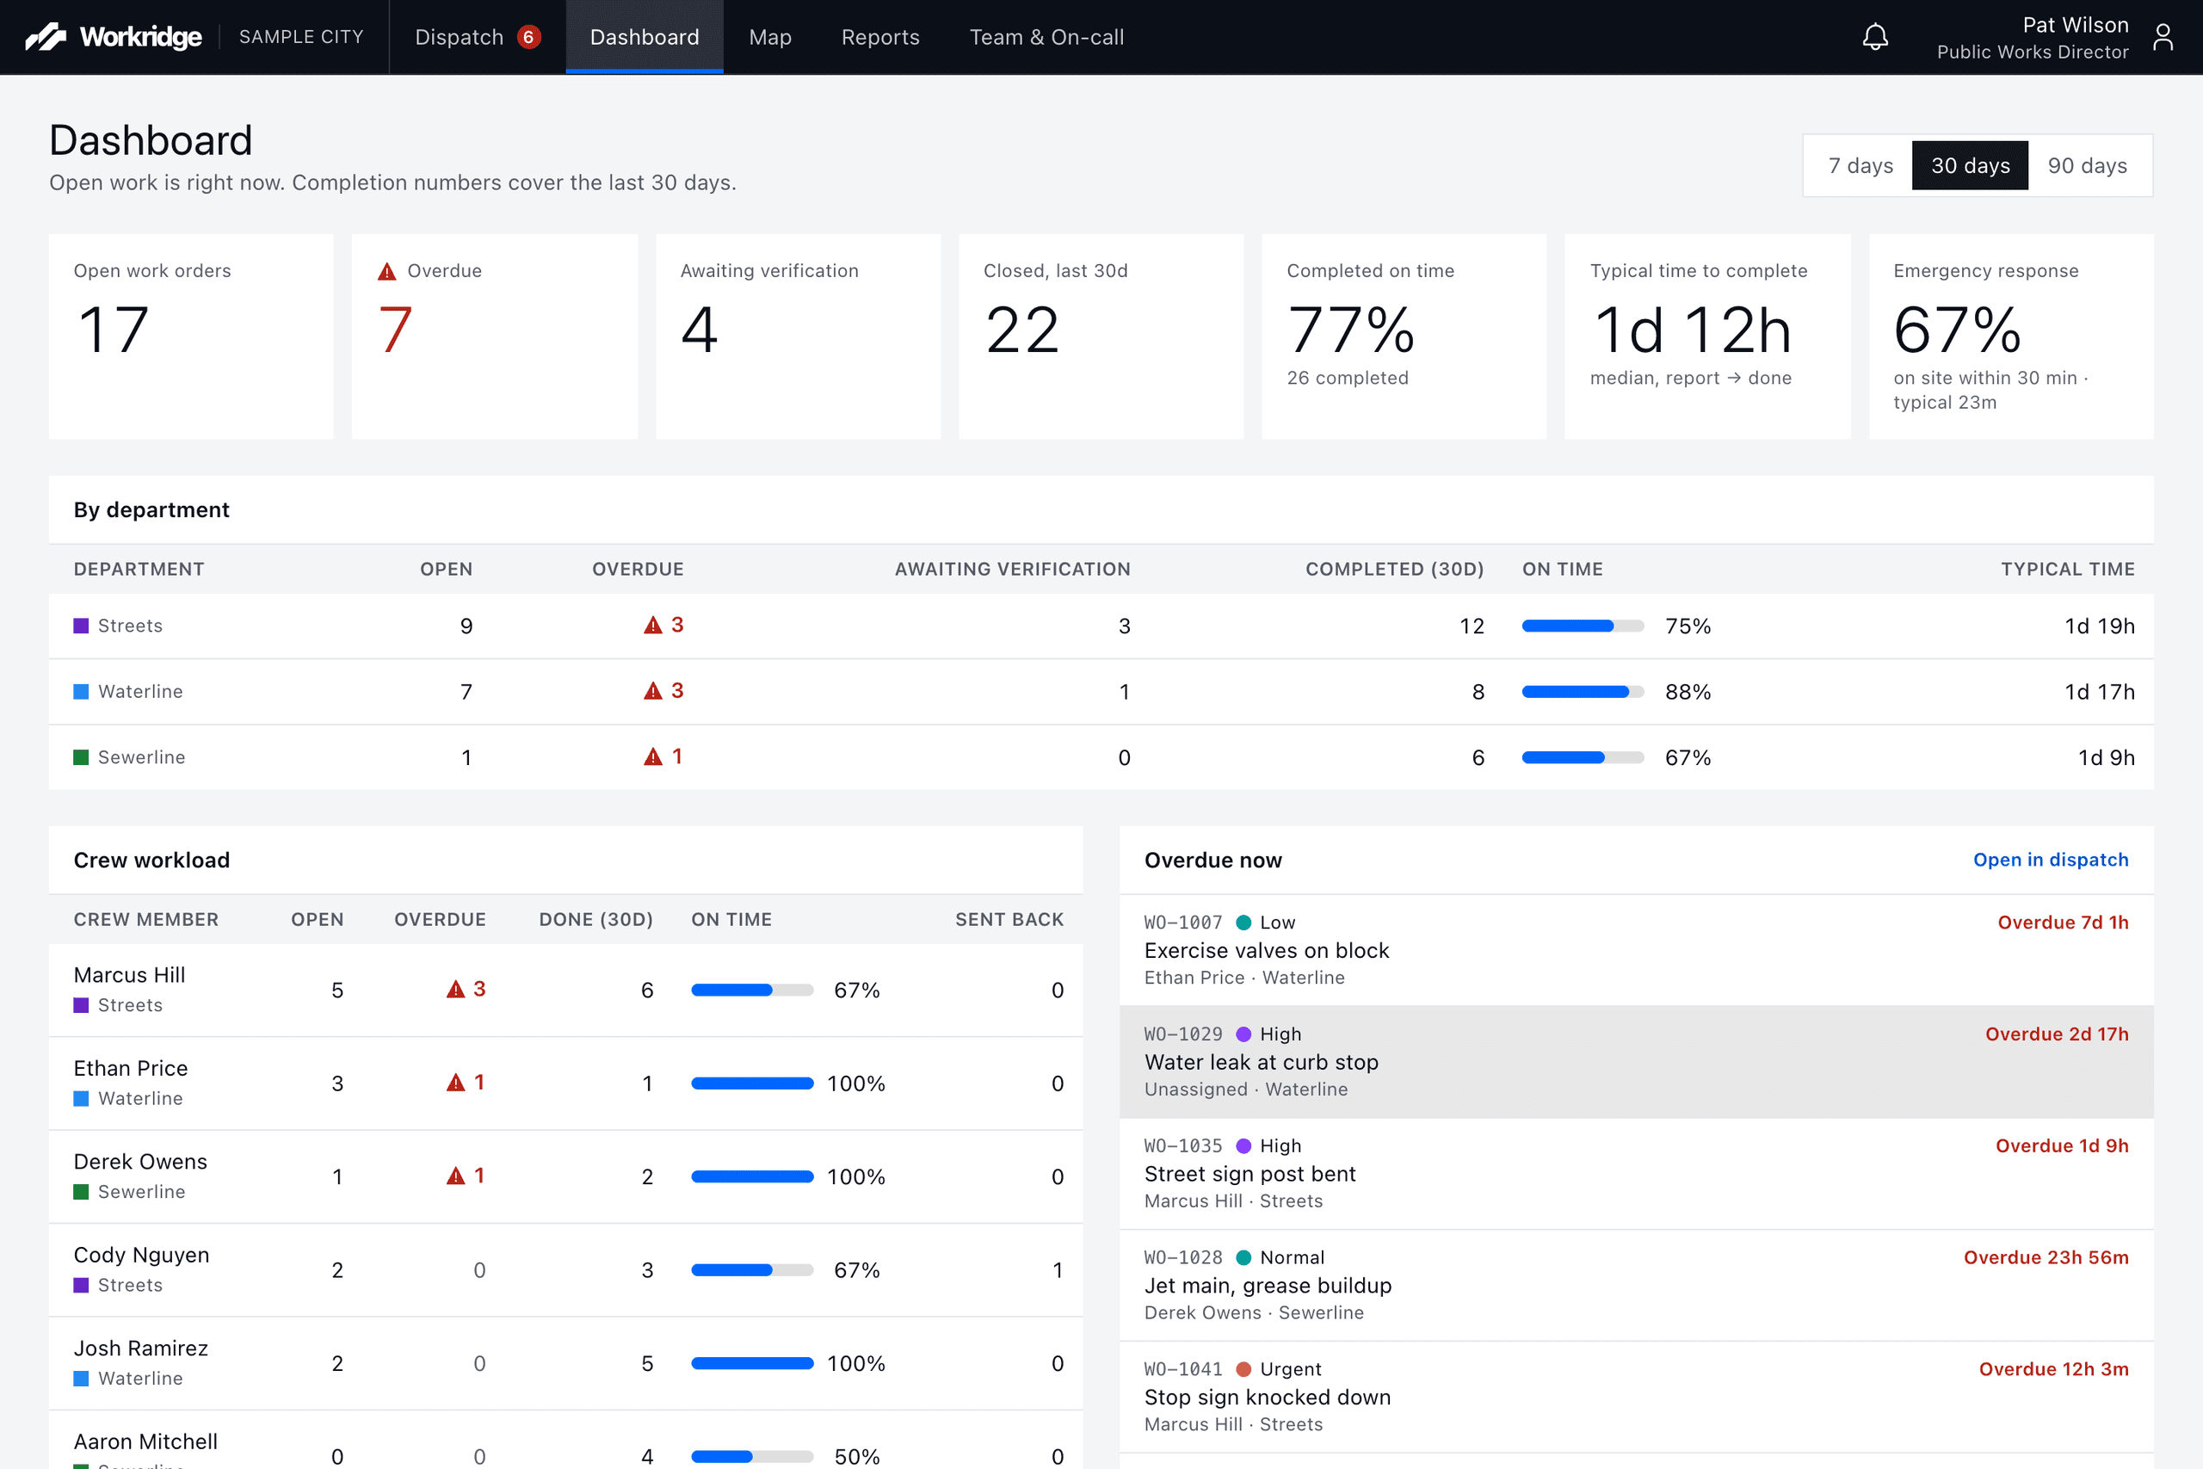Open the Open work orders card
Image resolution: width=2203 pixels, height=1469 pixels.
click(191, 336)
